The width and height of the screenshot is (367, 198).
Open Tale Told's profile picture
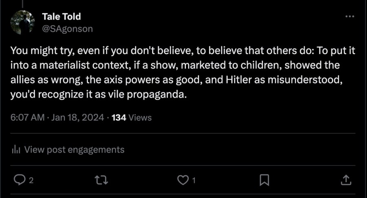23,23
